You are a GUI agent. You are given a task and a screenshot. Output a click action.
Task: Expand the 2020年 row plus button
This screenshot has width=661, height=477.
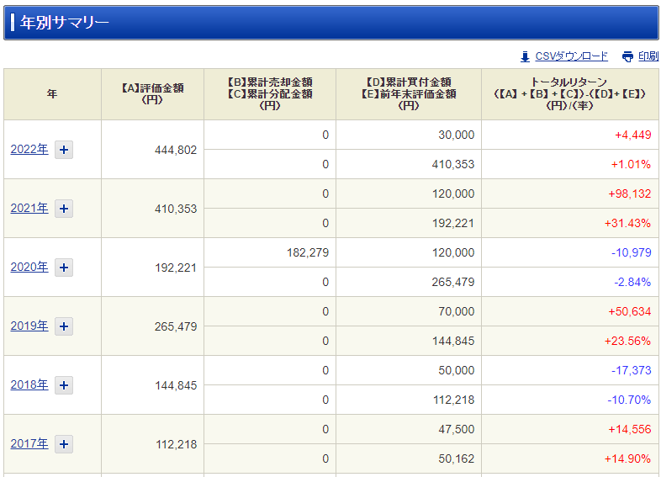(x=64, y=268)
